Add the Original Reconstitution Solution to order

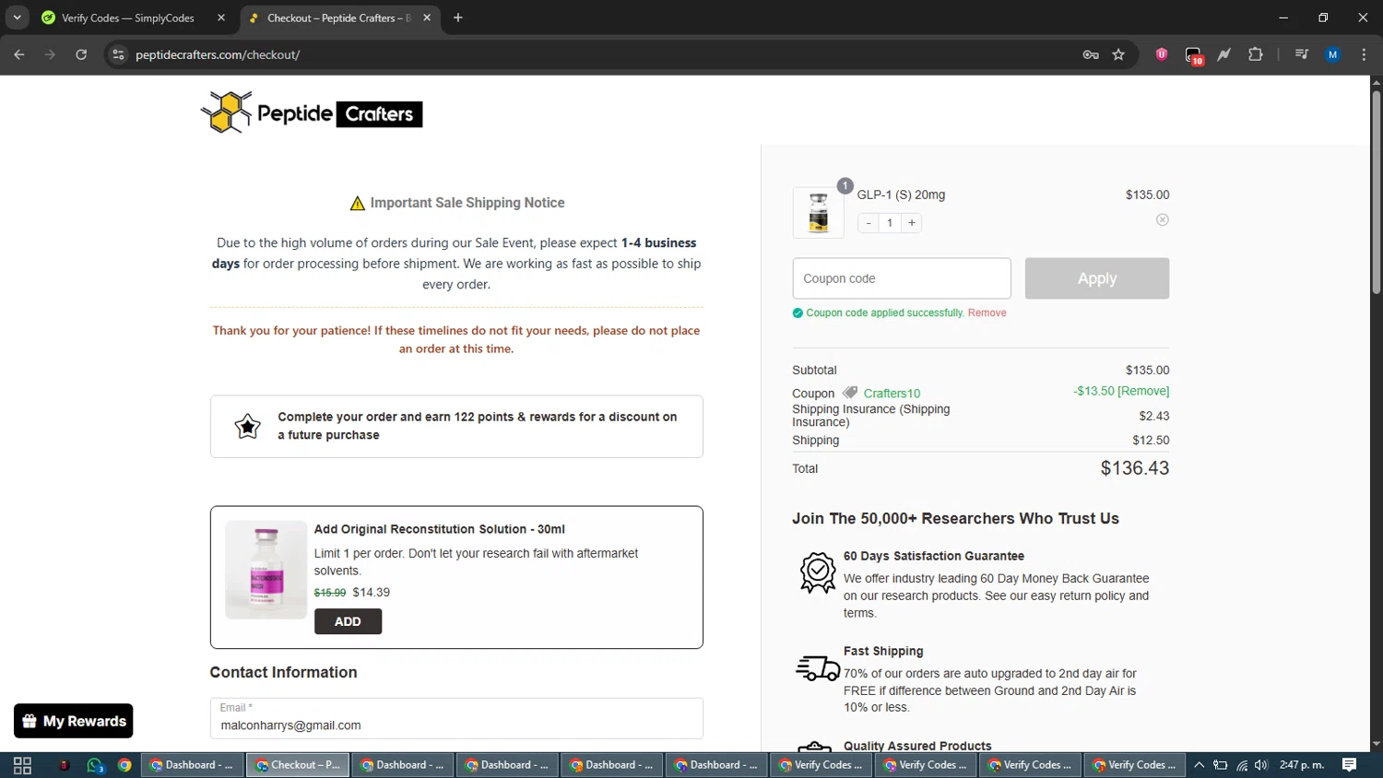click(348, 621)
